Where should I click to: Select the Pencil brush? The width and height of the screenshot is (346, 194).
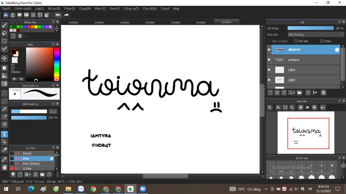pyautogui.click(x=32, y=154)
